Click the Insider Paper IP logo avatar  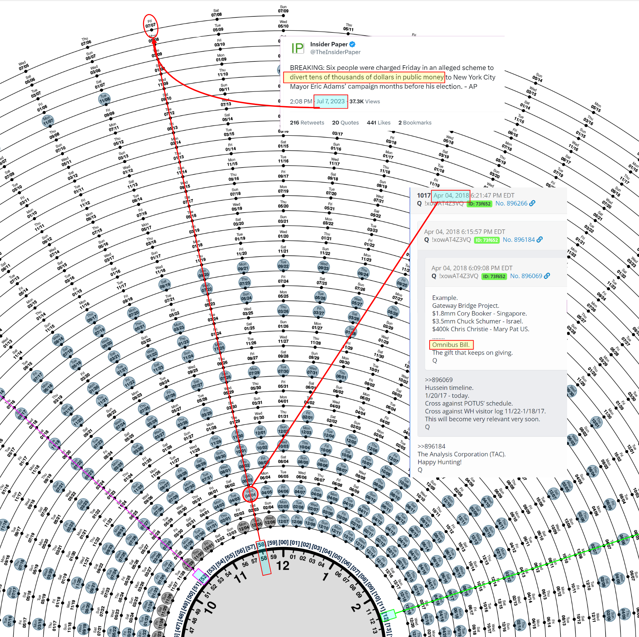pyautogui.click(x=298, y=48)
